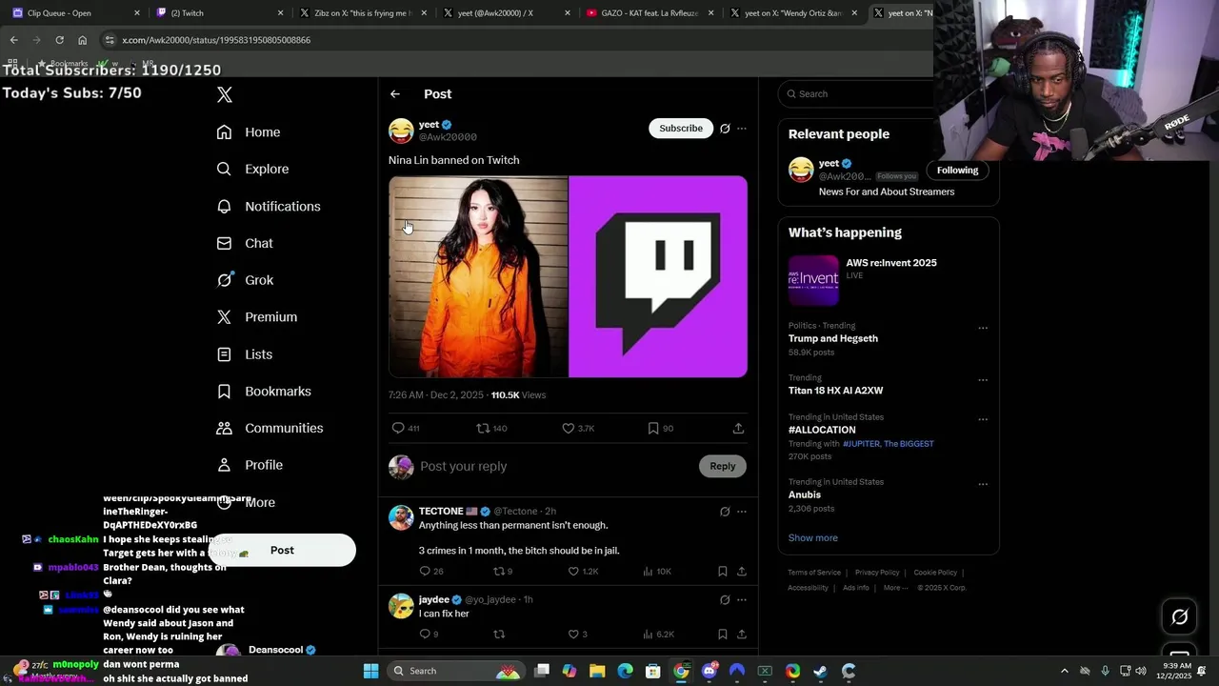Image resolution: width=1219 pixels, height=686 pixels.
Task: Expand system tray hidden icons chevron
Action: (1065, 671)
